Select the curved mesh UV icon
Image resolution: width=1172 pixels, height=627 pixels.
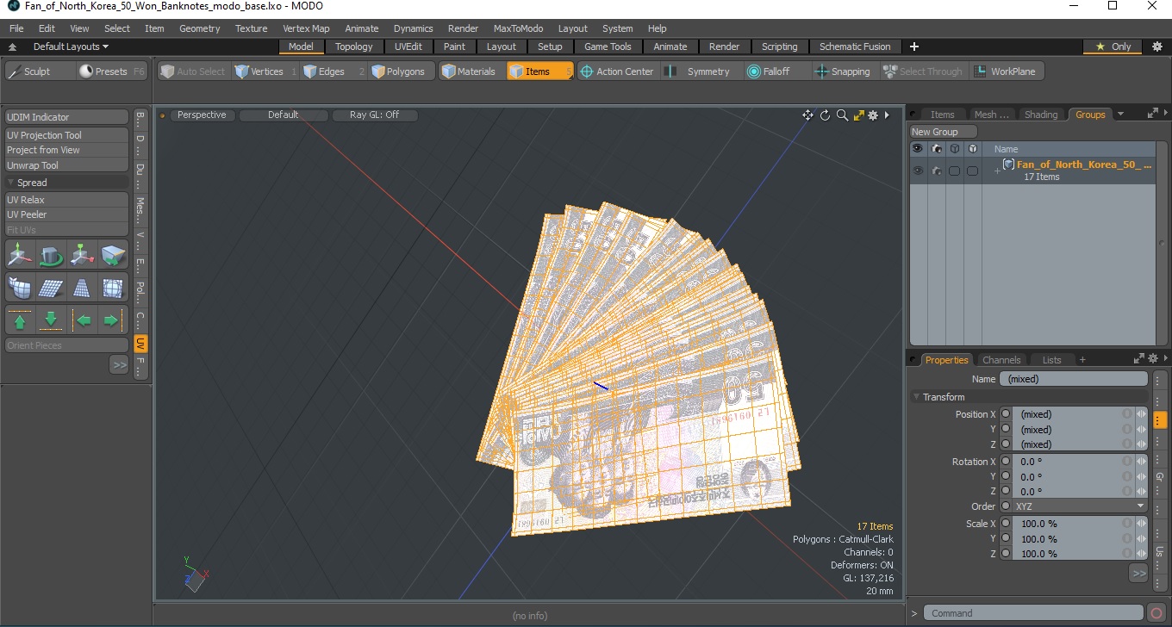click(20, 288)
